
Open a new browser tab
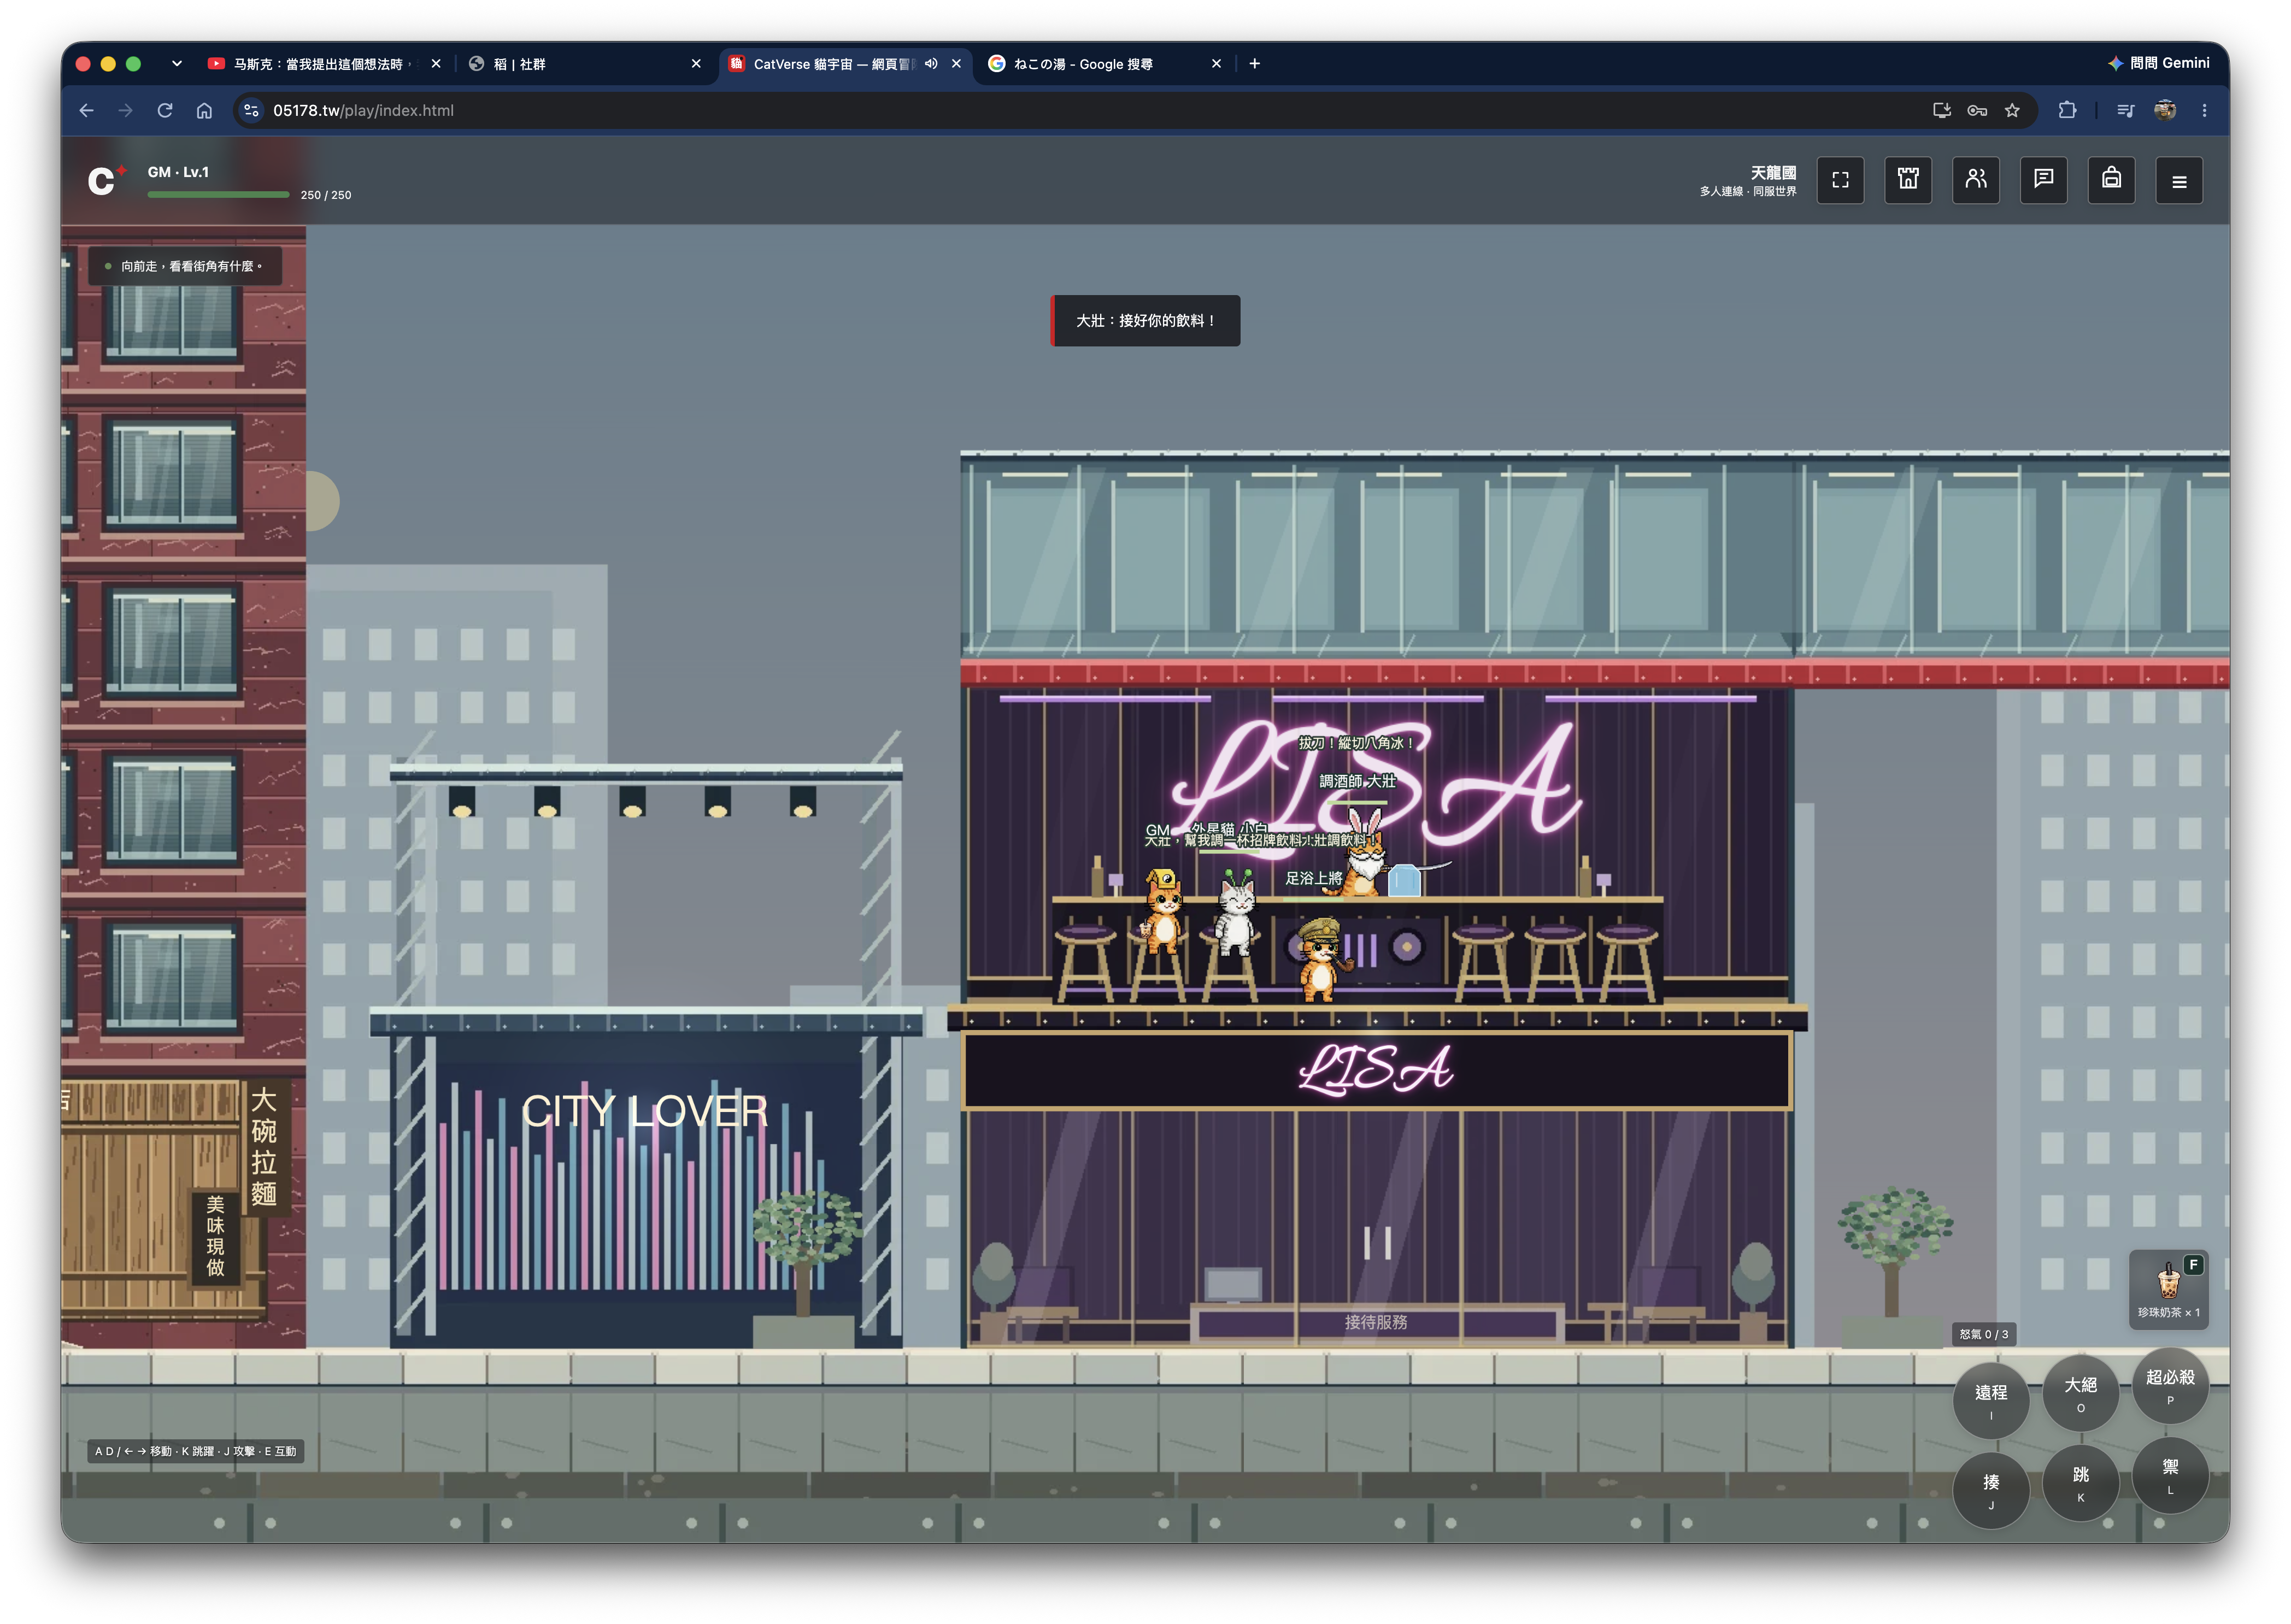point(1254,64)
